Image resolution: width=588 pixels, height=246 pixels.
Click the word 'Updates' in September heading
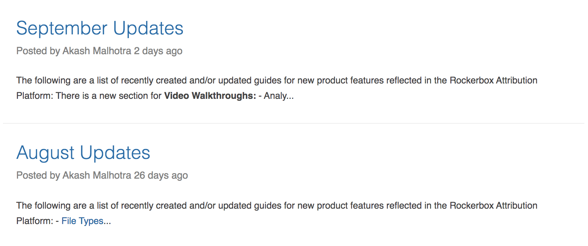(x=148, y=29)
